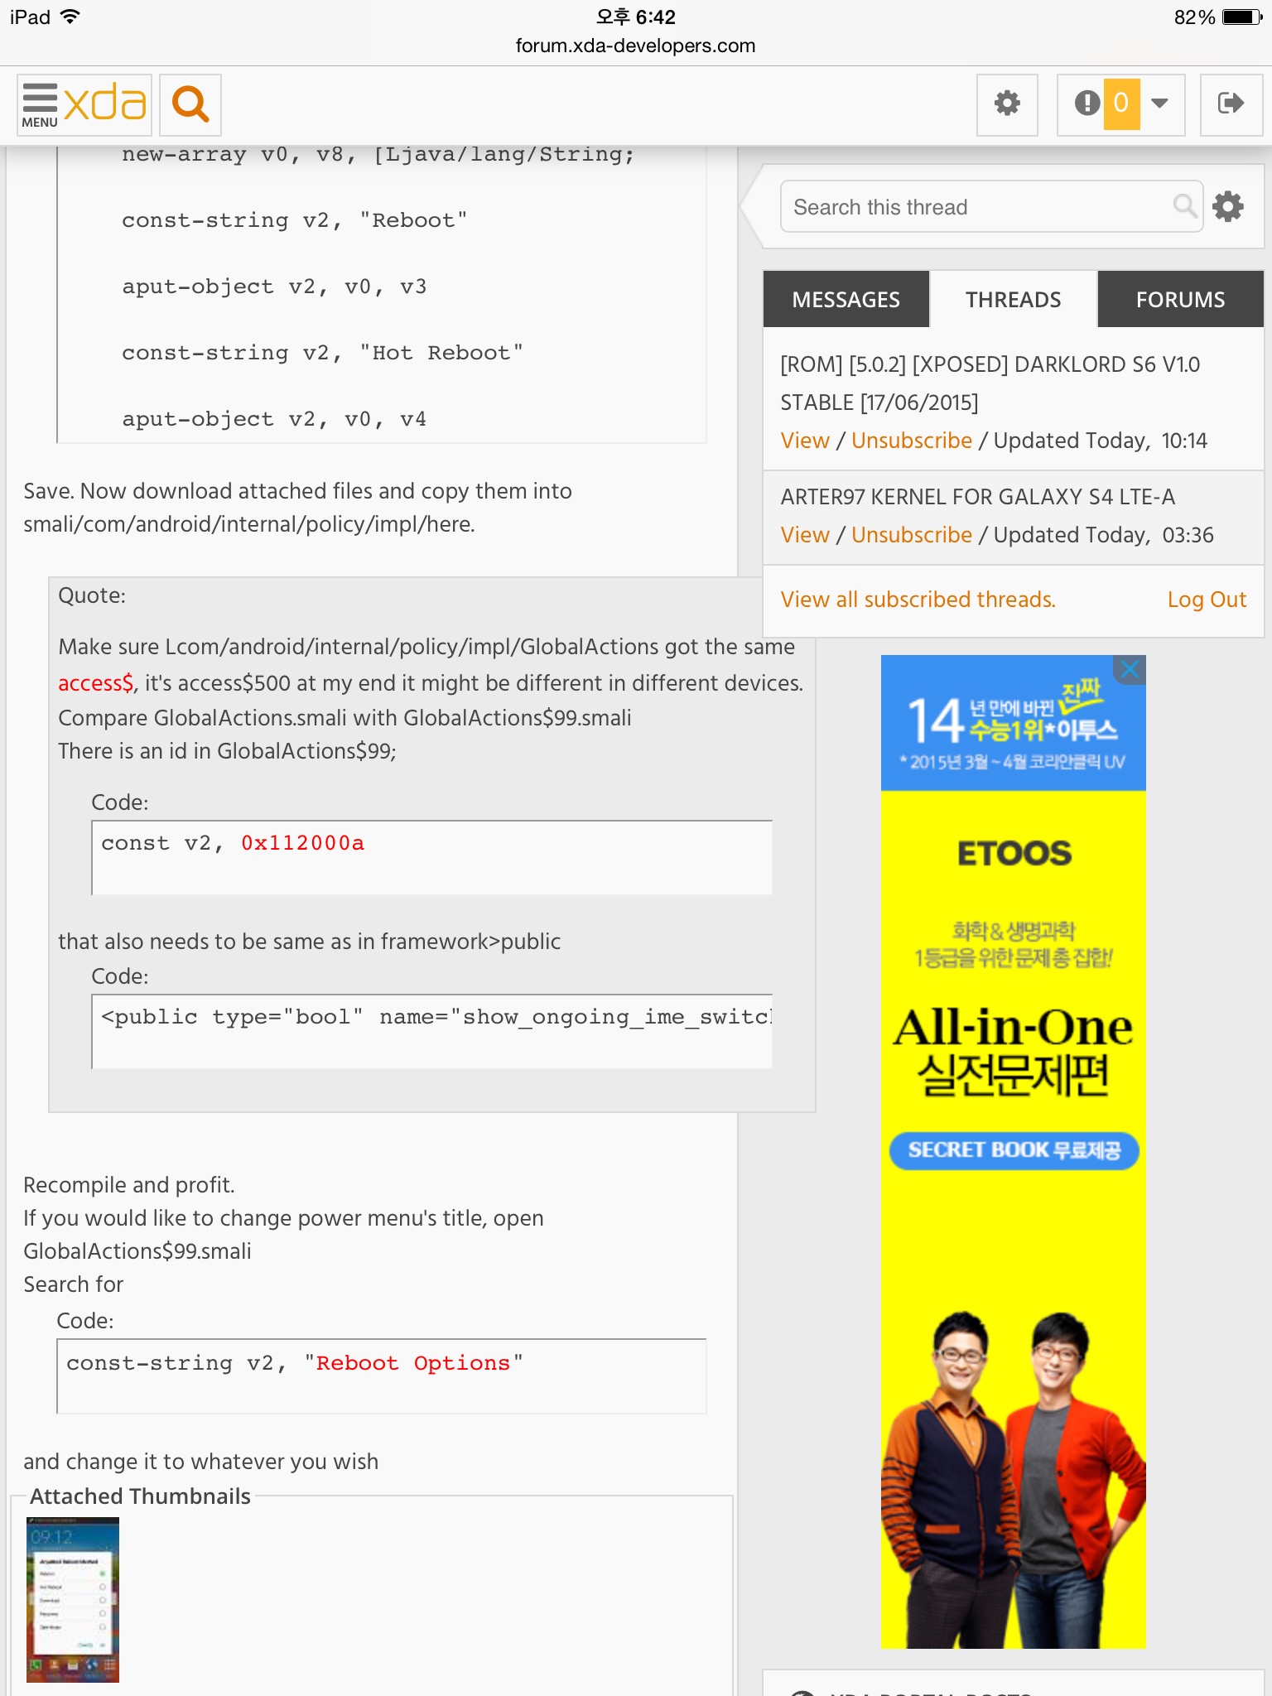Viewport: 1272px width, 1696px height.
Task: Close the ETOOS advertisement
Action: 1130,669
